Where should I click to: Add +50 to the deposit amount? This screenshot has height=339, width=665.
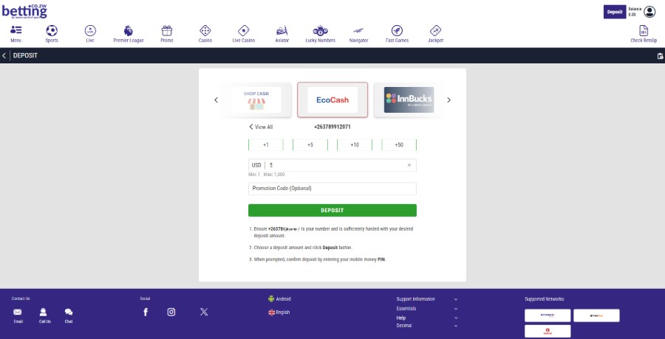399,144
